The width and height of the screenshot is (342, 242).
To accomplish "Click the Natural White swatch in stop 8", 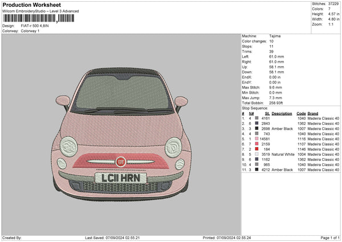I will click(257, 154).
